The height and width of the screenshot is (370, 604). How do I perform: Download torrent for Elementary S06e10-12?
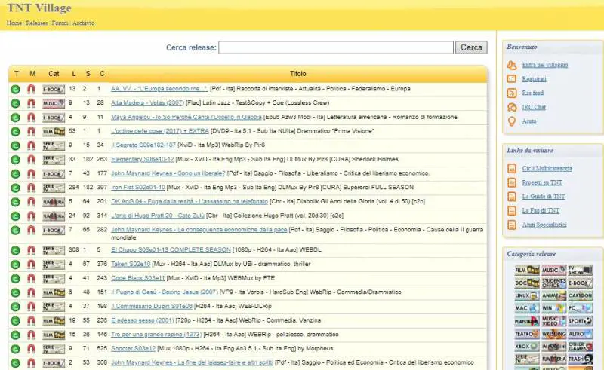click(15, 160)
